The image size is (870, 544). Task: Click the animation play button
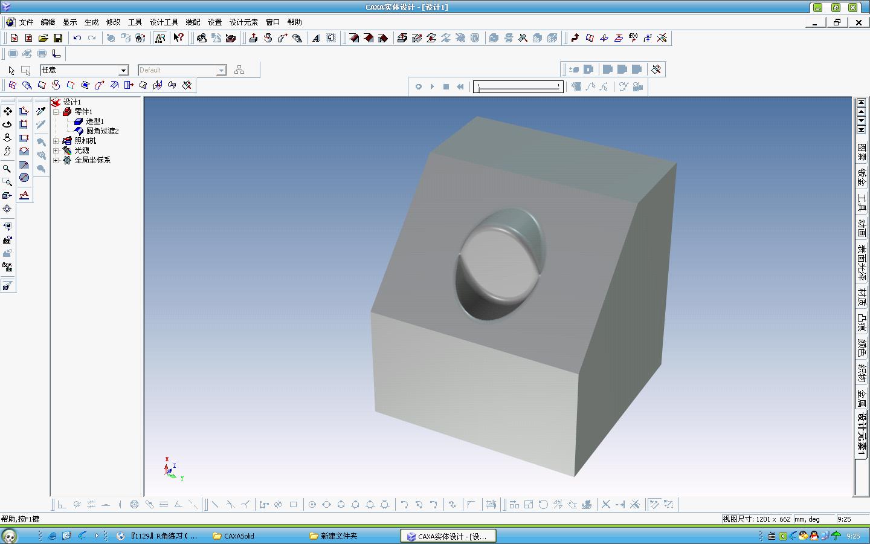tap(432, 87)
